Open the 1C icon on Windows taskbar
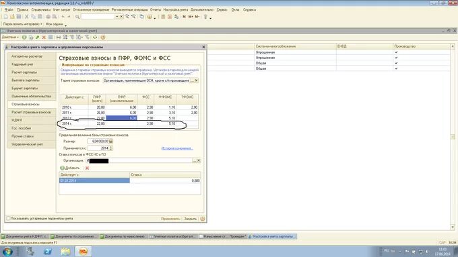Screen dimensions: 458x257 tap(84, 251)
